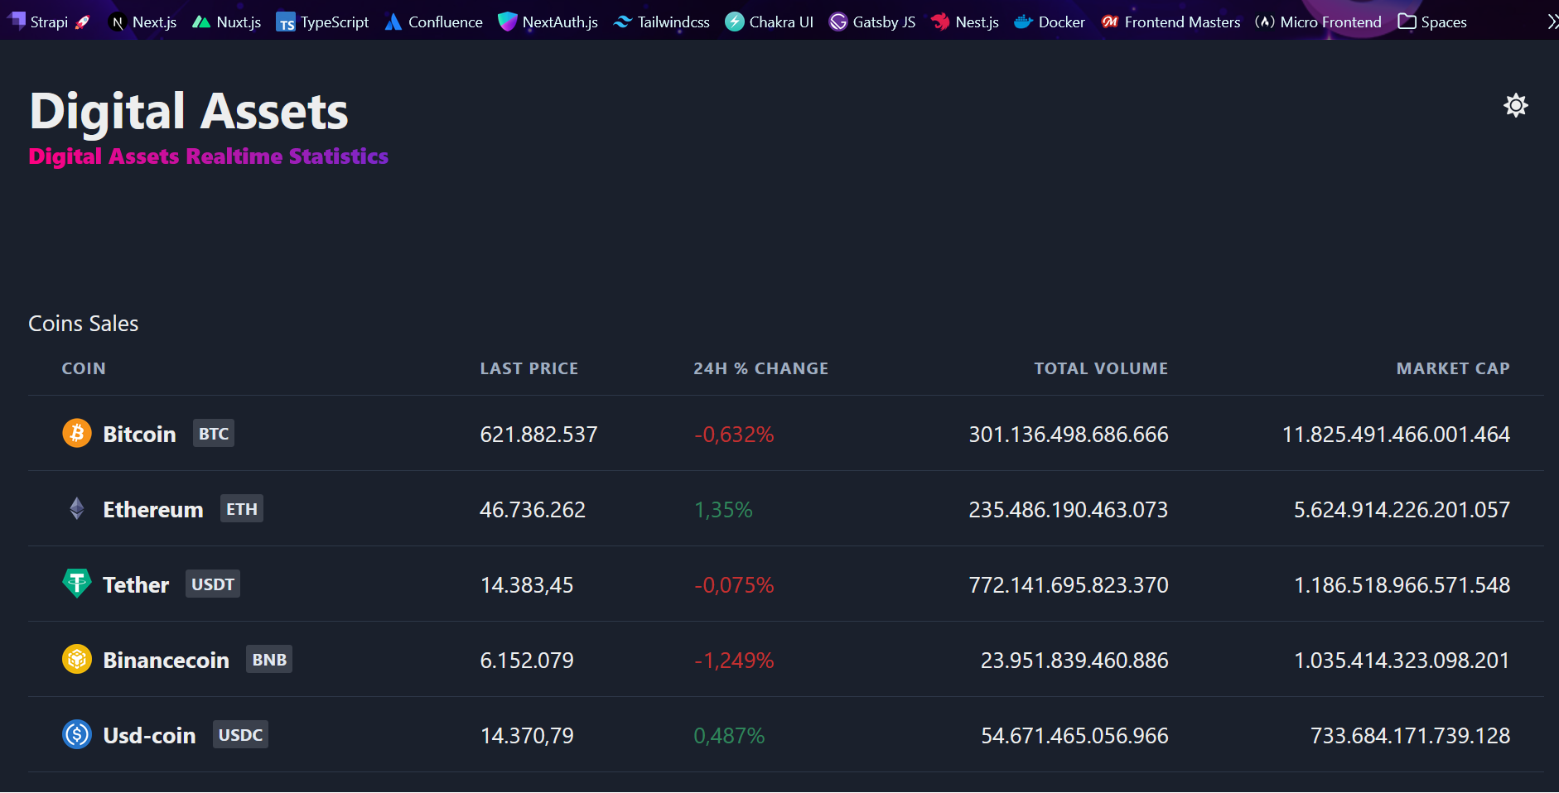Open the Tailwindcss bookmark
This screenshot has height=793, width=1559.
pyautogui.click(x=661, y=22)
